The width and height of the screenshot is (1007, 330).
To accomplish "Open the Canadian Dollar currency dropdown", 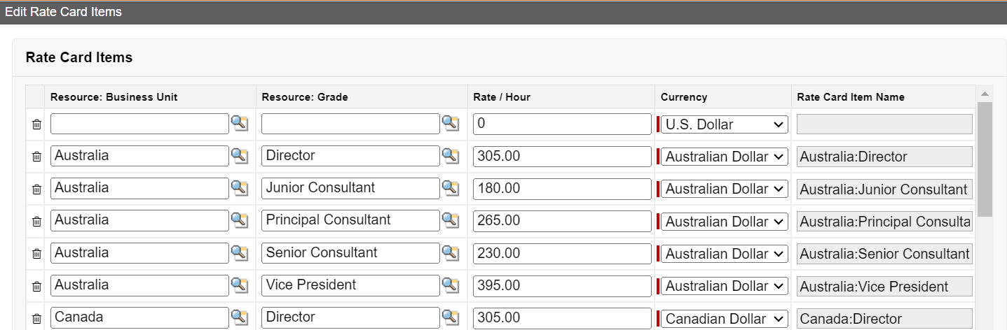I will [725, 318].
